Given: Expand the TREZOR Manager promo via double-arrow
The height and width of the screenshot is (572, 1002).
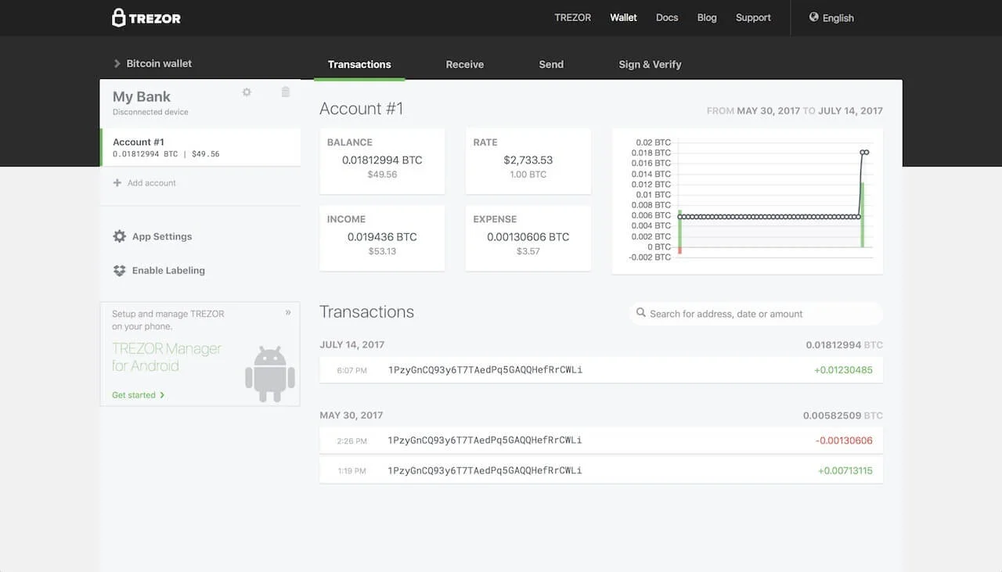Looking at the screenshot, I should (287, 312).
